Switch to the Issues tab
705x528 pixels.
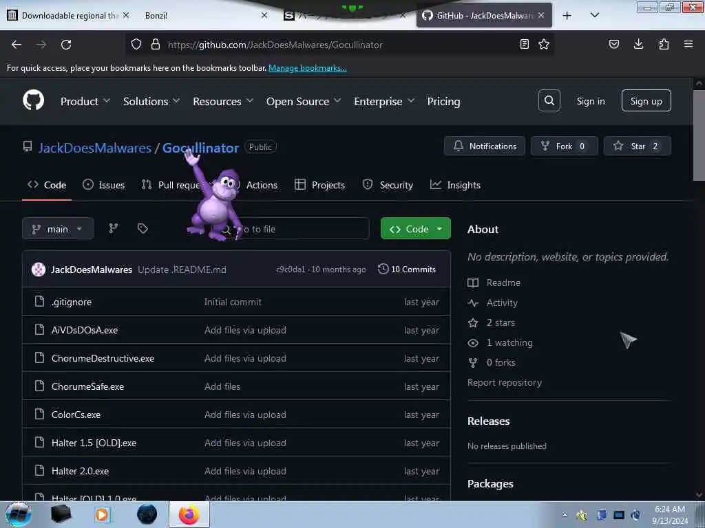[x=104, y=185]
